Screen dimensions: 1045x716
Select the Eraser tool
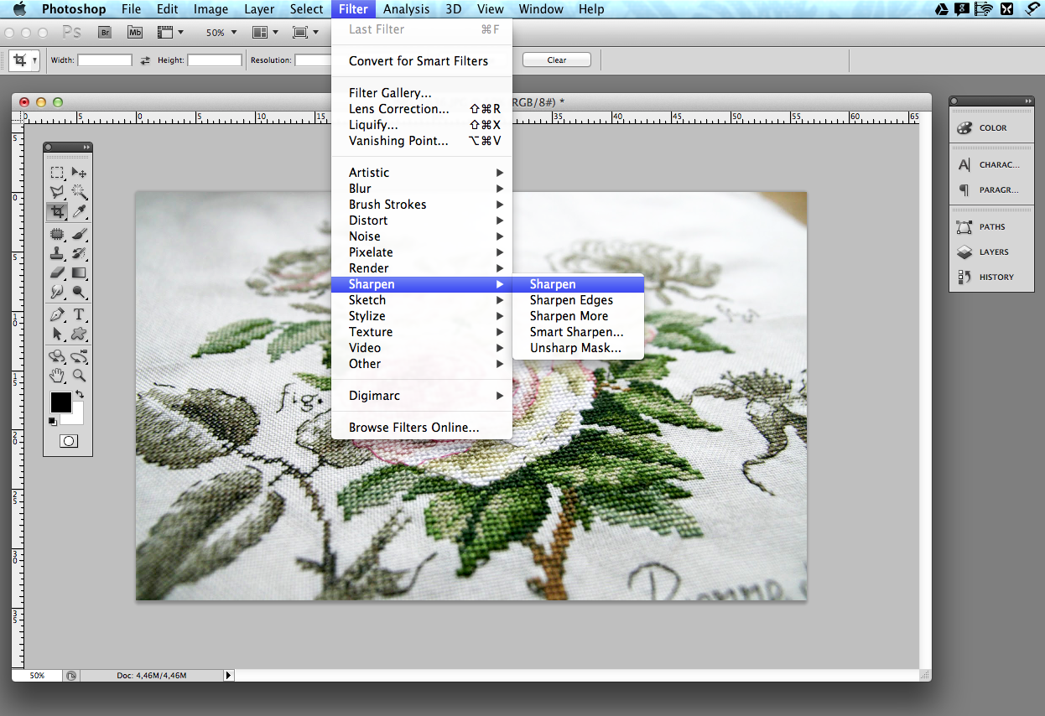pyautogui.click(x=57, y=272)
